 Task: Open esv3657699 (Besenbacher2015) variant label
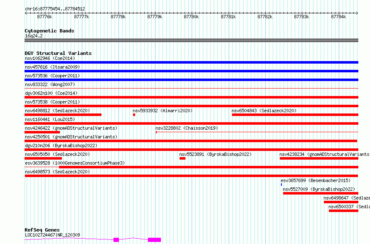[316, 180]
